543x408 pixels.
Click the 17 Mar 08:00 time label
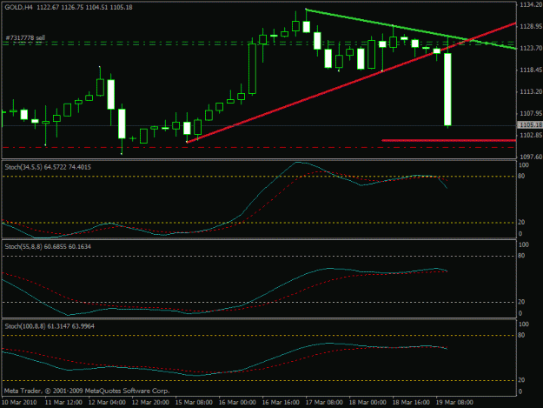(324, 403)
